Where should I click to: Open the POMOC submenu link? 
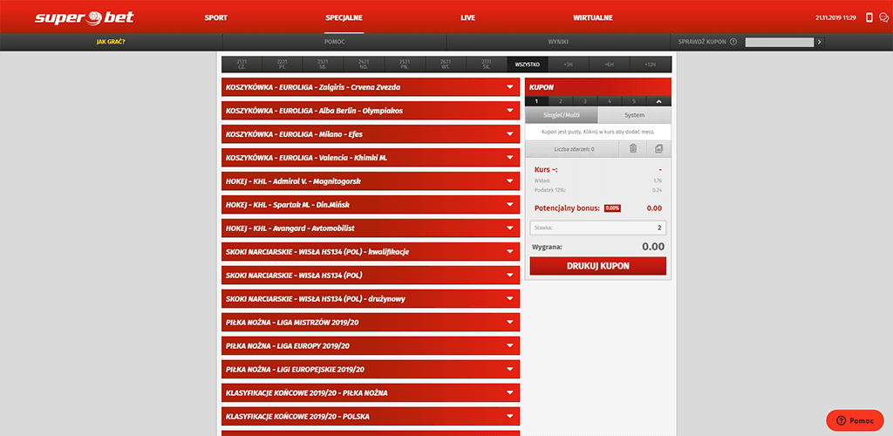(x=334, y=42)
